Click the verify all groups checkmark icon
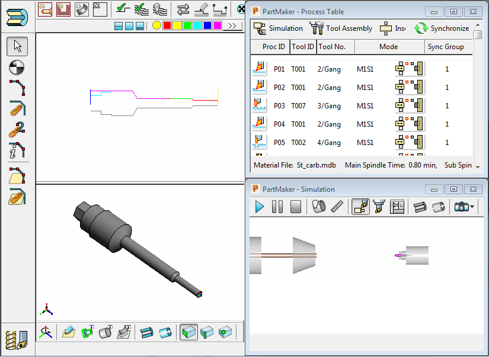The image size is (489, 357). point(142,9)
